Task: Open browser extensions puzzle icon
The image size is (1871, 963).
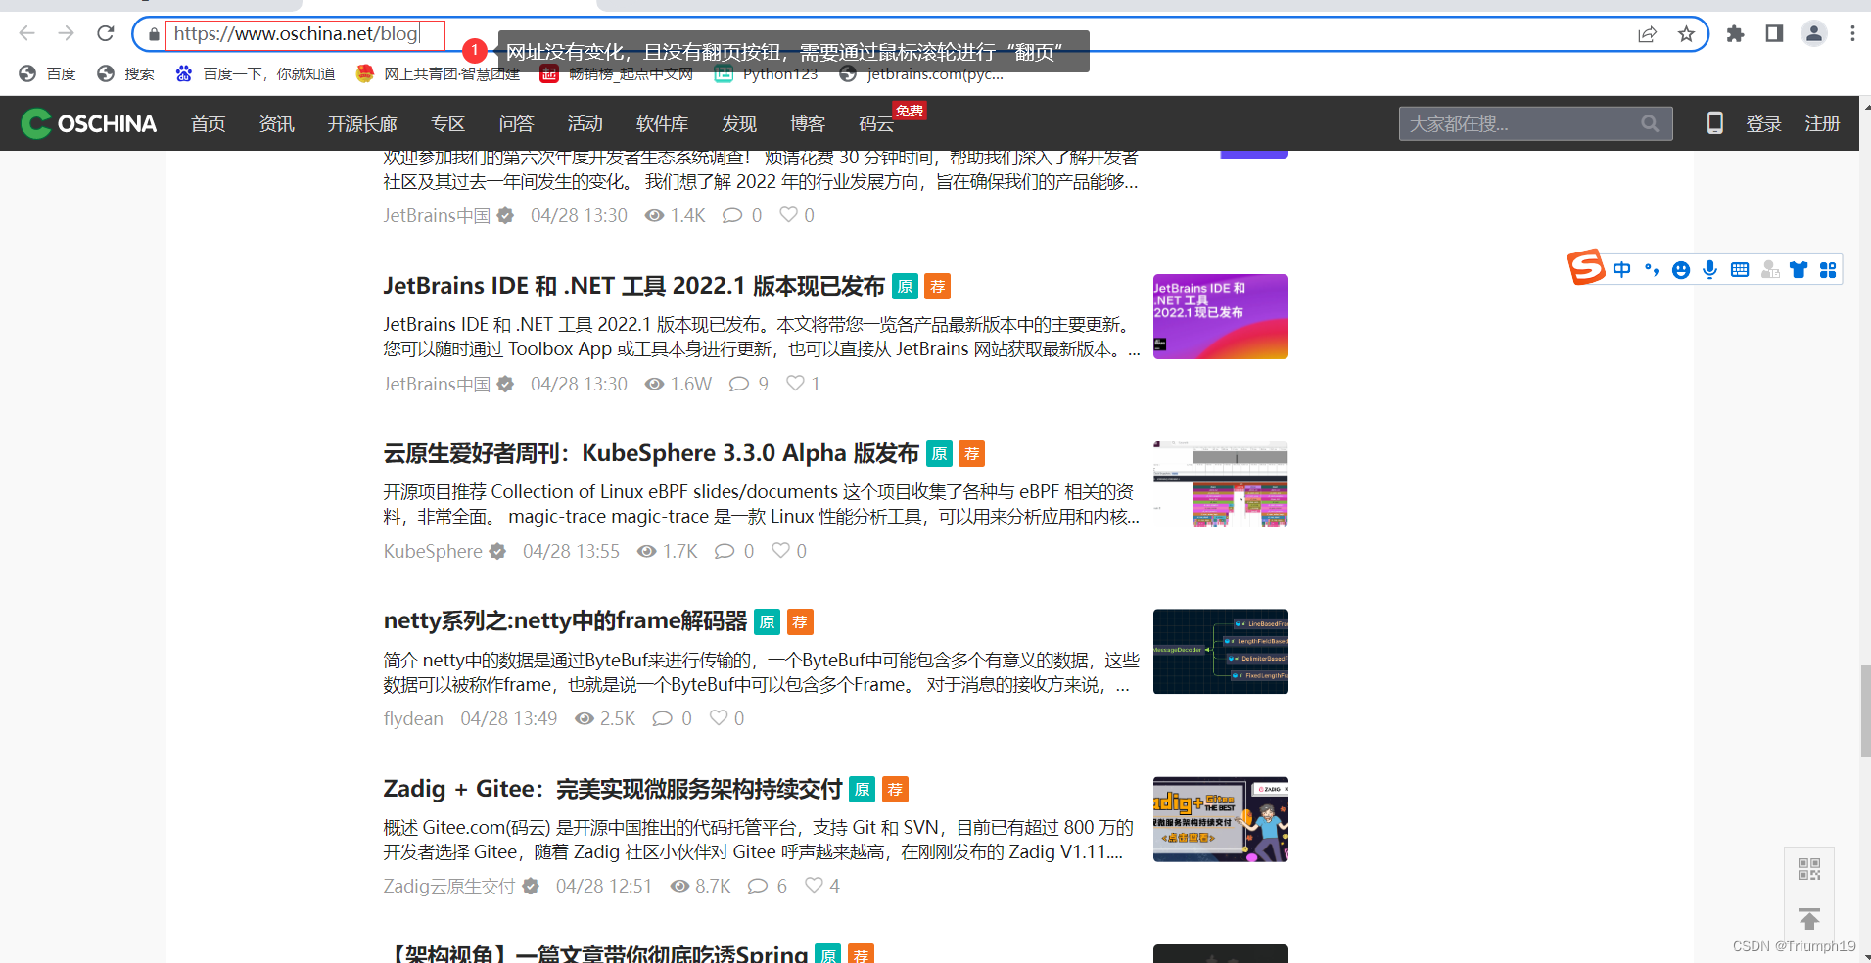Action: pos(1735,34)
